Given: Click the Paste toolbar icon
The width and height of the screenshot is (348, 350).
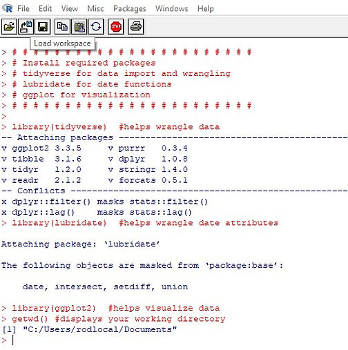Looking at the screenshot, I should [x=79, y=27].
